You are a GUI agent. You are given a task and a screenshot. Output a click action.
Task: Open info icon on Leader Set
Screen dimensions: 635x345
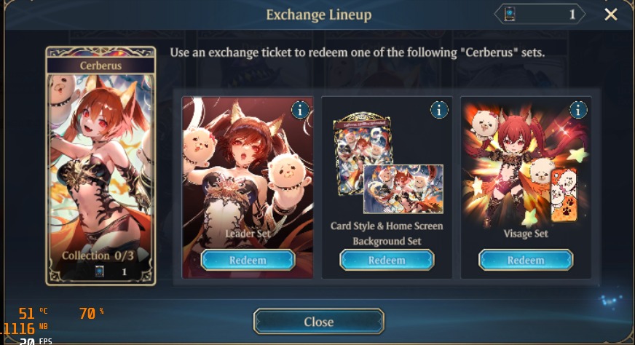tap(300, 110)
